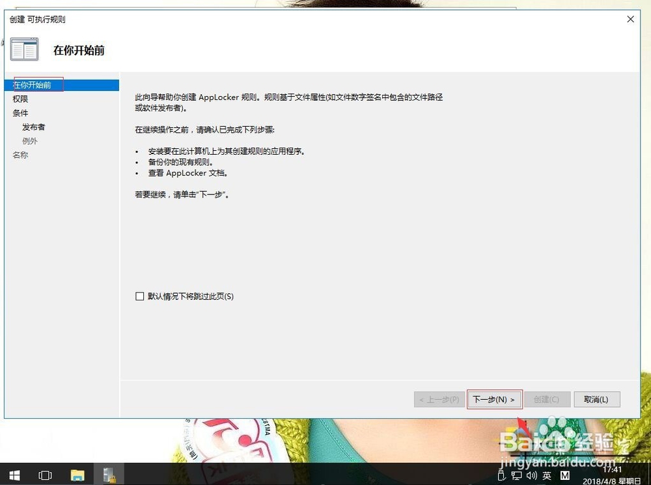Cancel the wizard with 取消(L)
Image resolution: width=651 pixels, height=485 pixels.
597,399
